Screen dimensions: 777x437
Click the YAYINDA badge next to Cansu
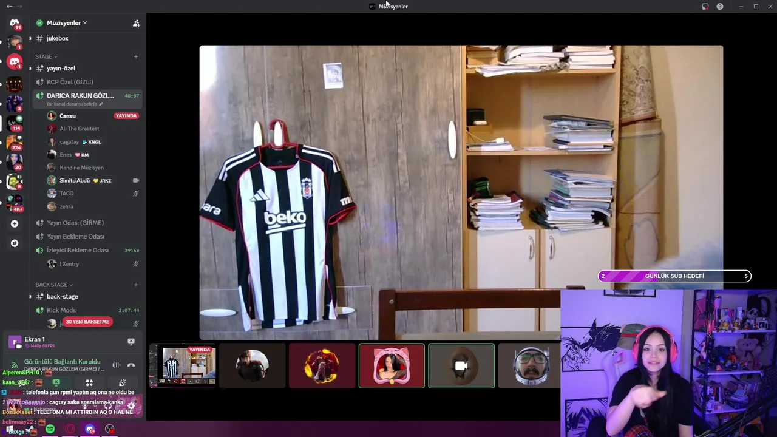[126, 116]
